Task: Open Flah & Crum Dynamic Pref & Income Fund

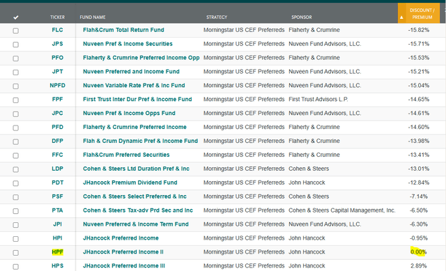Action: tap(140, 141)
